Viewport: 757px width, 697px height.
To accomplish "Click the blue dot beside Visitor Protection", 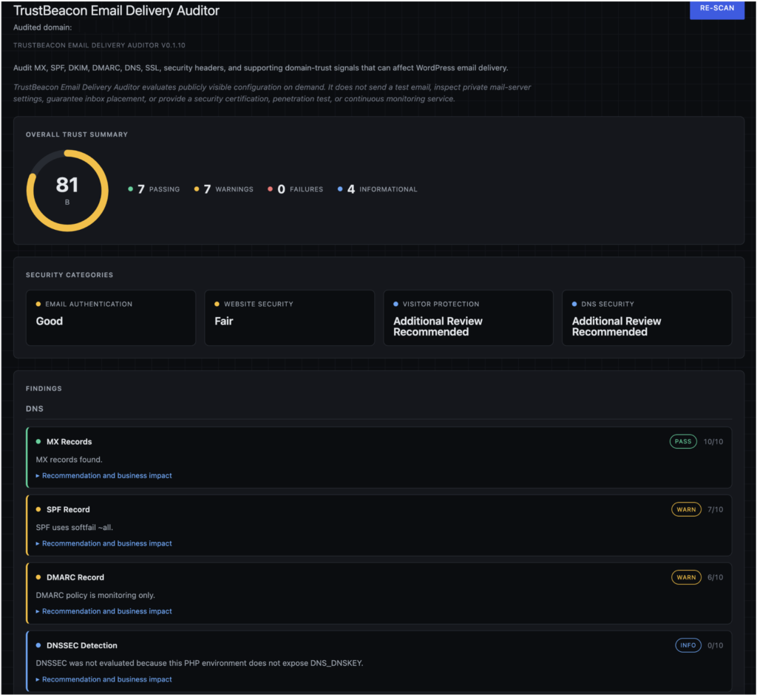I will click(396, 304).
